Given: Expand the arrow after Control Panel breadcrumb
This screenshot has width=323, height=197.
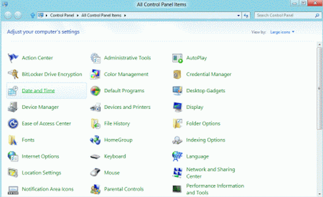Looking at the screenshot, I should click(x=78, y=16).
